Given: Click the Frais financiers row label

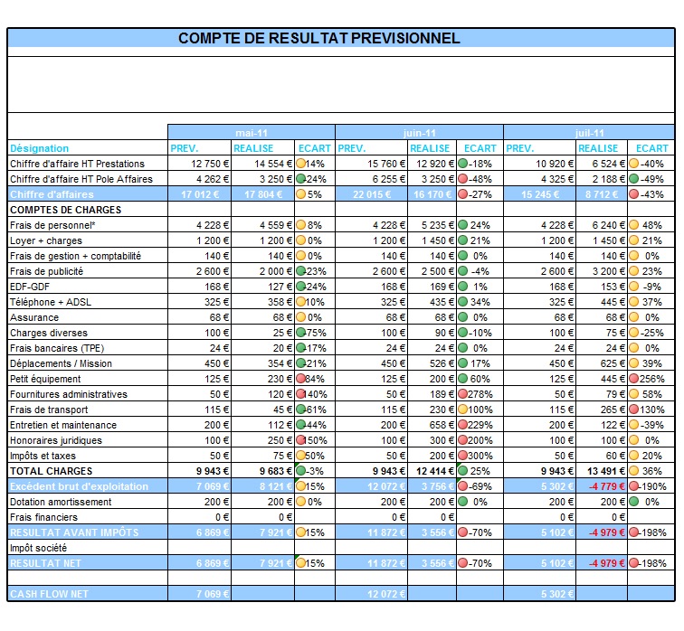Looking at the screenshot, I should (43, 517).
